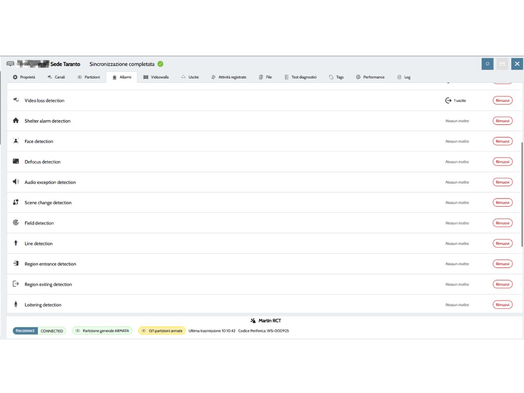This screenshot has height=393, width=524.
Task: Click Nessun inoltro for Shelter alarm detection
Action: [457, 121]
